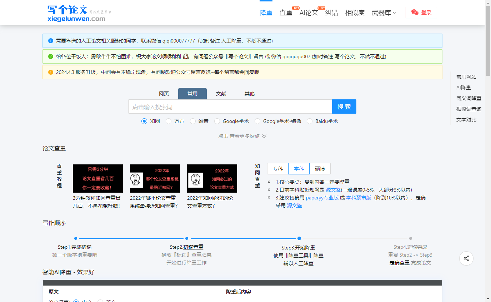
Task: Expand 点击 查看更多站点 to show more sites
Action: click(242, 136)
